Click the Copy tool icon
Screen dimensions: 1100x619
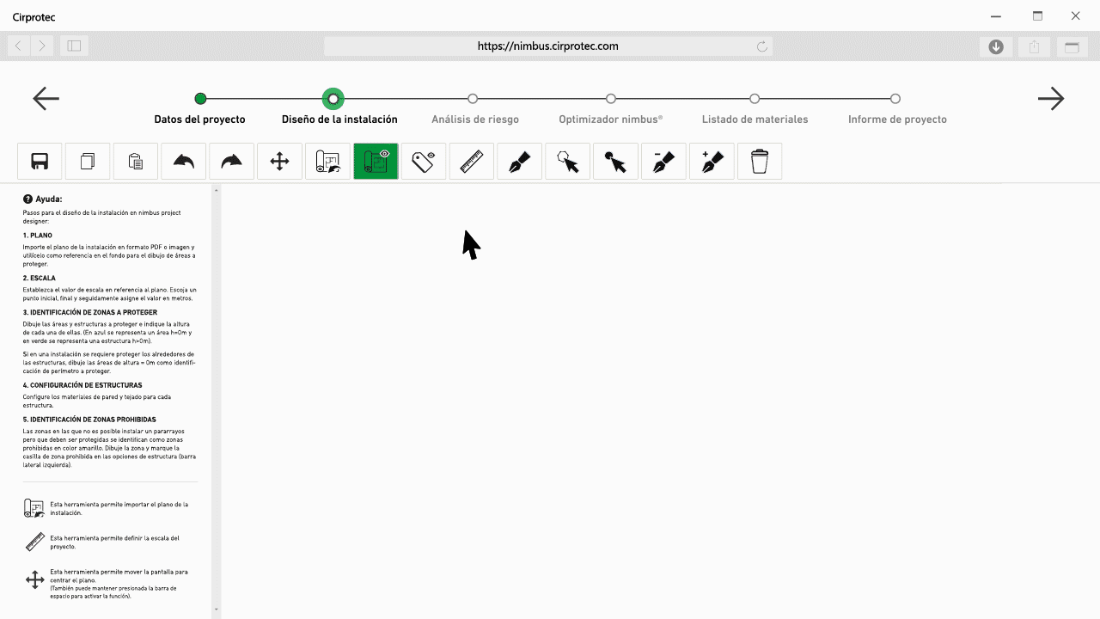(x=88, y=161)
